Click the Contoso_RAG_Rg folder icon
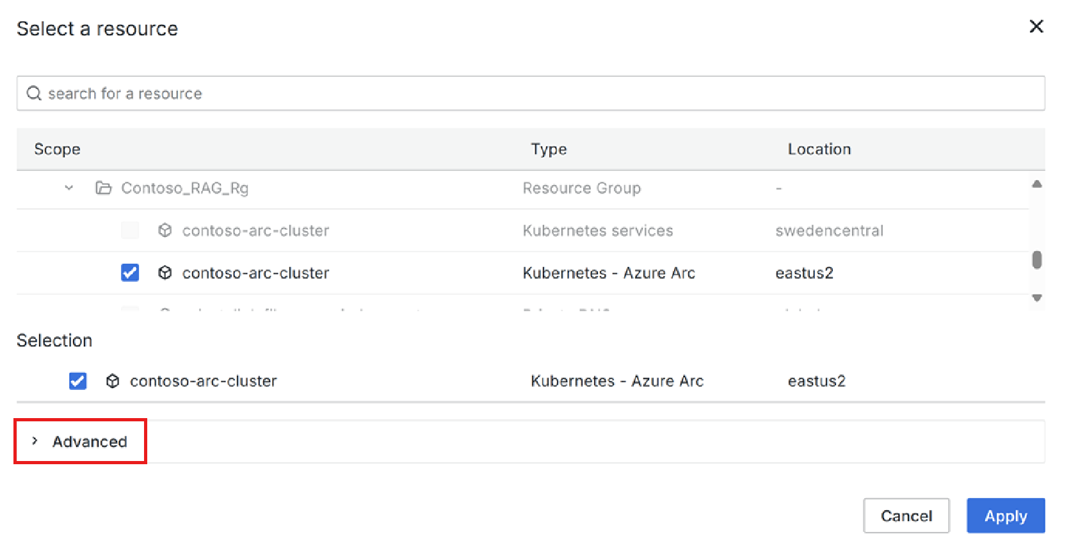The width and height of the screenshot is (1071, 550). click(x=103, y=188)
